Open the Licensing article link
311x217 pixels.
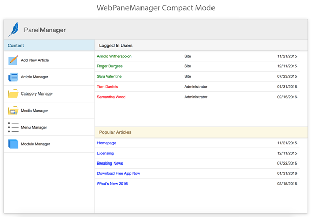point(105,153)
